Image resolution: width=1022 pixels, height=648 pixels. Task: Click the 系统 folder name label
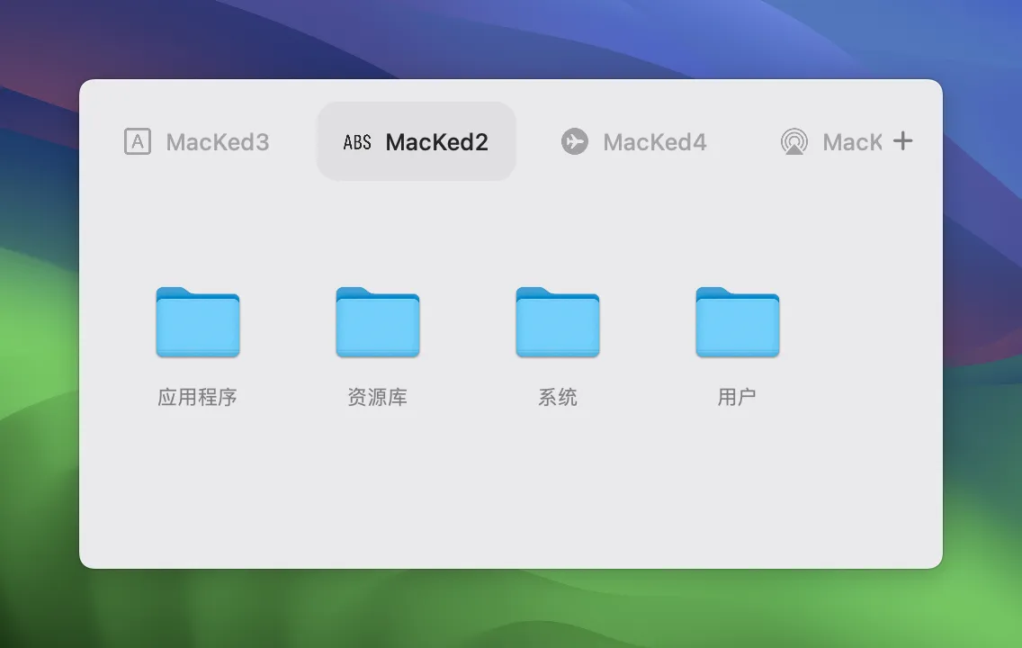(558, 397)
